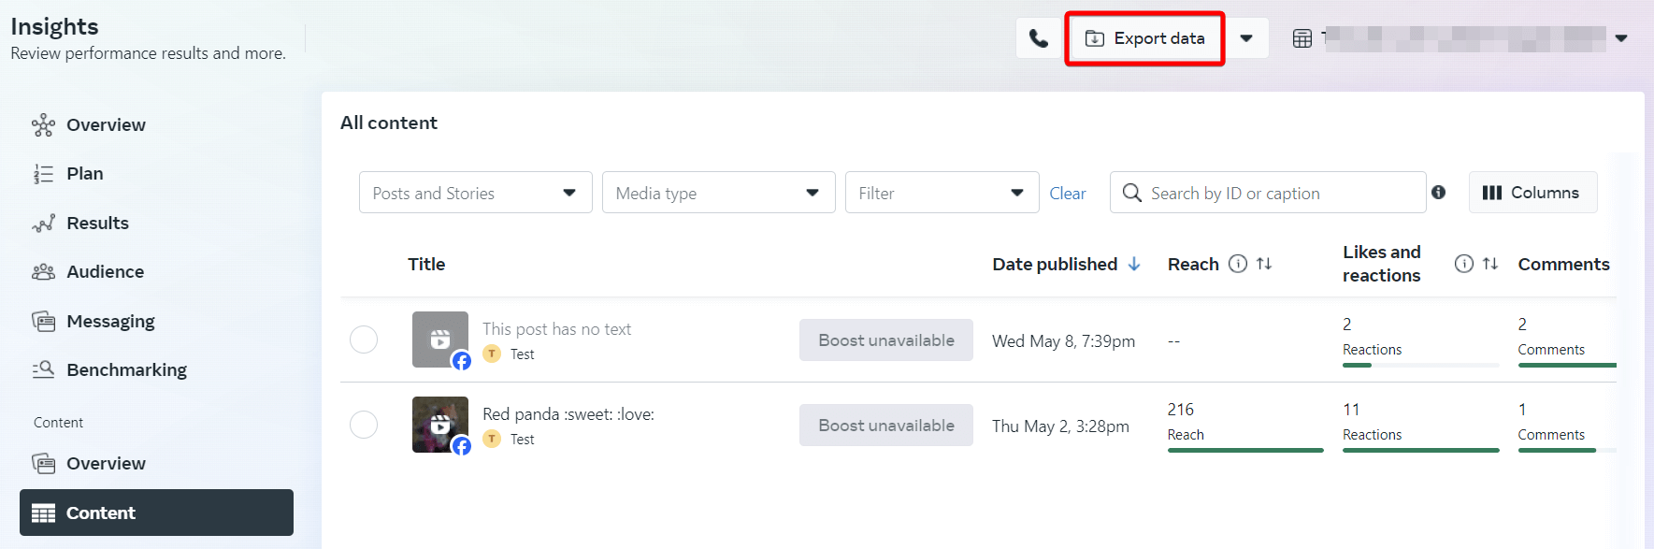Click the Clear filters link
This screenshot has width=1654, height=549.
pos(1068,194)
